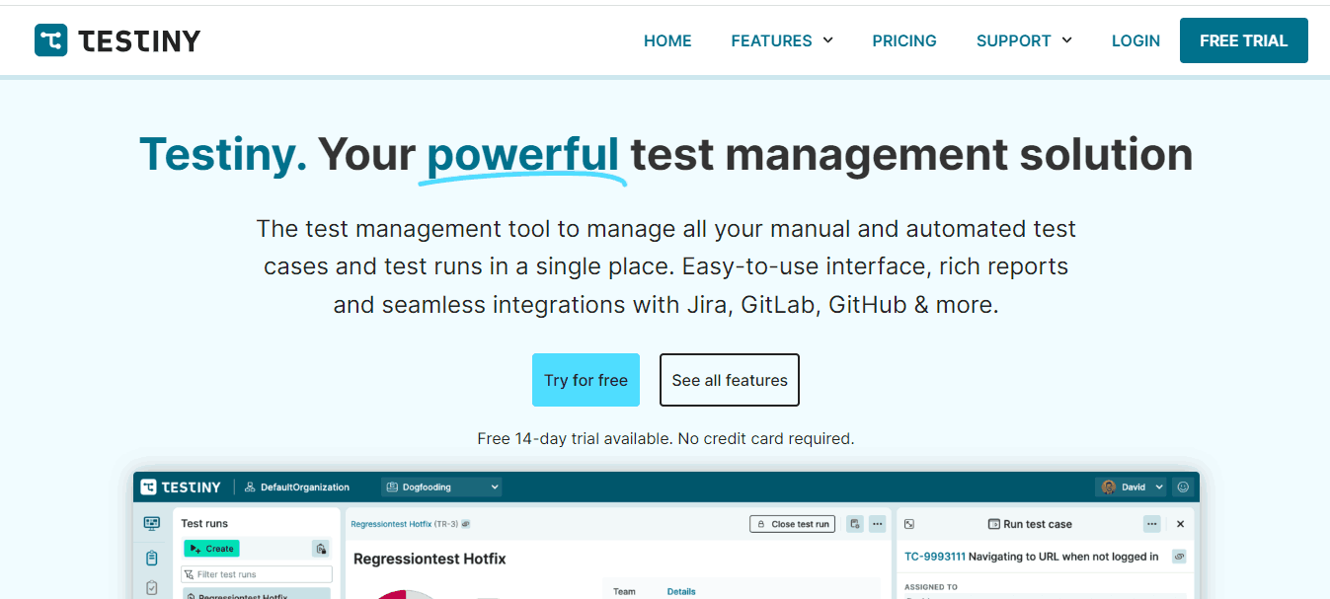1330x599 pixels.
Task: Select the dashboard icon in the sidebar
Action: point(152,523)
